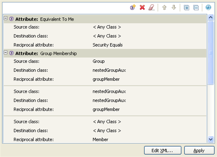Viewport: 217px width, 157px height.
Task: Click the eraser clear icon
Action: pos(151,7)
